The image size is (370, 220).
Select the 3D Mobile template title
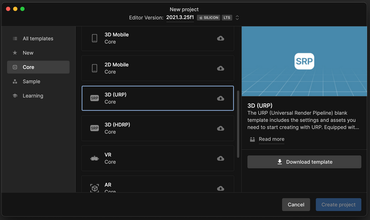pyautogui.click(x=117, y=35)
